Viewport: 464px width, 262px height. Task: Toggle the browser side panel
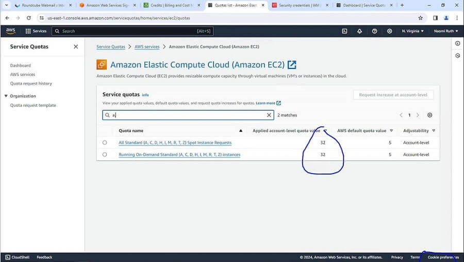(x=435, y=18)
